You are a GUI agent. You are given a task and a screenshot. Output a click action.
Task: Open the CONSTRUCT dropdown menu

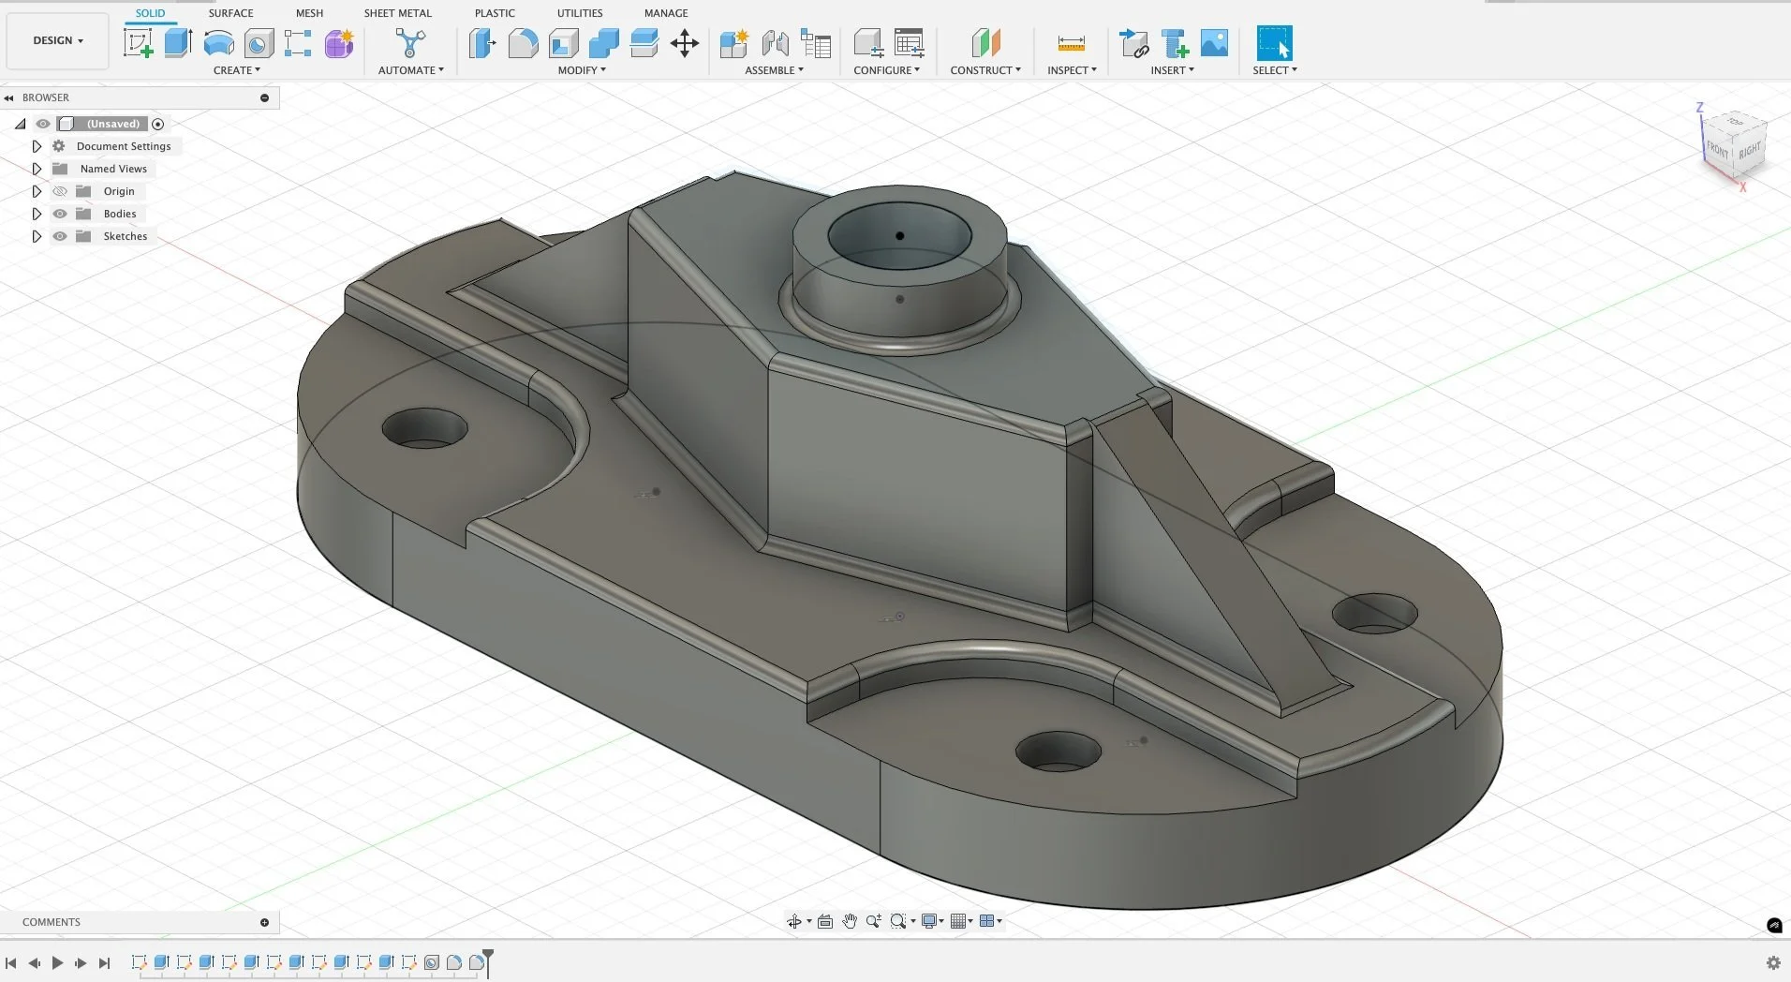point(985,70)
